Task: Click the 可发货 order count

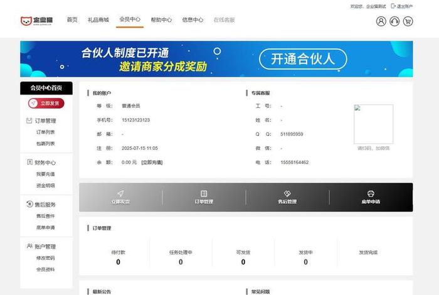Action: (x=243, y=262)
